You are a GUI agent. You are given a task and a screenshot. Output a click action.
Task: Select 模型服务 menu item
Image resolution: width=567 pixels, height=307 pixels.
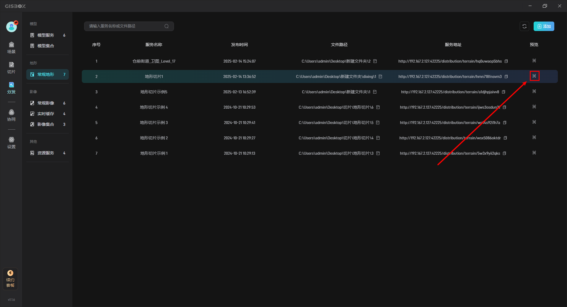point(48,35)
